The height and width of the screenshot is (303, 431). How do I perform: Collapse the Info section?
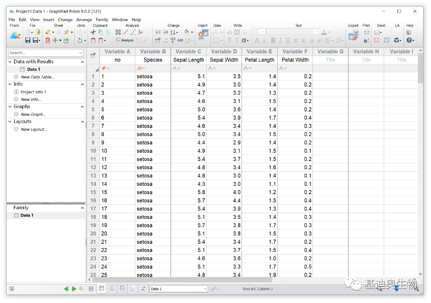(x=10, y=84)
